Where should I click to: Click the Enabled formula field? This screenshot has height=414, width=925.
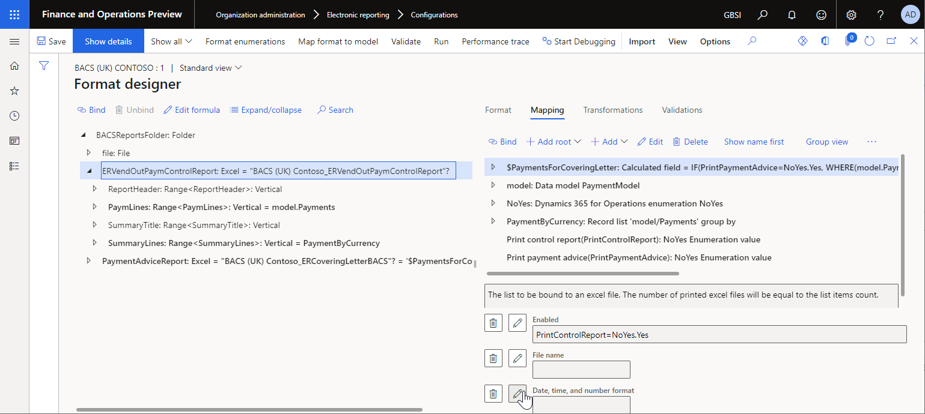(719, 335)
